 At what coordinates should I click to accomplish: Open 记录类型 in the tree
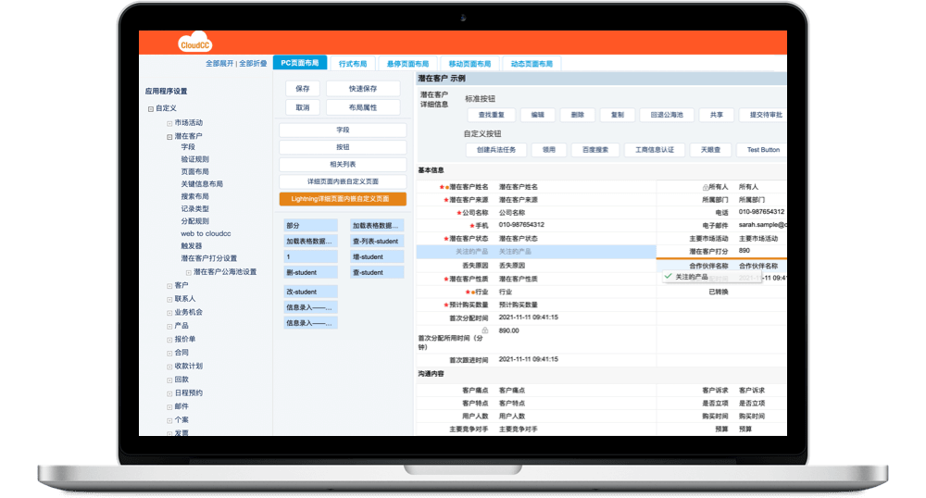click(194, 209)
